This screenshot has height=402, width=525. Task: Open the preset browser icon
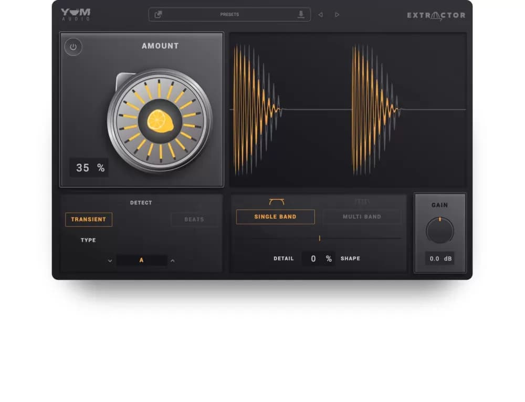158,14
